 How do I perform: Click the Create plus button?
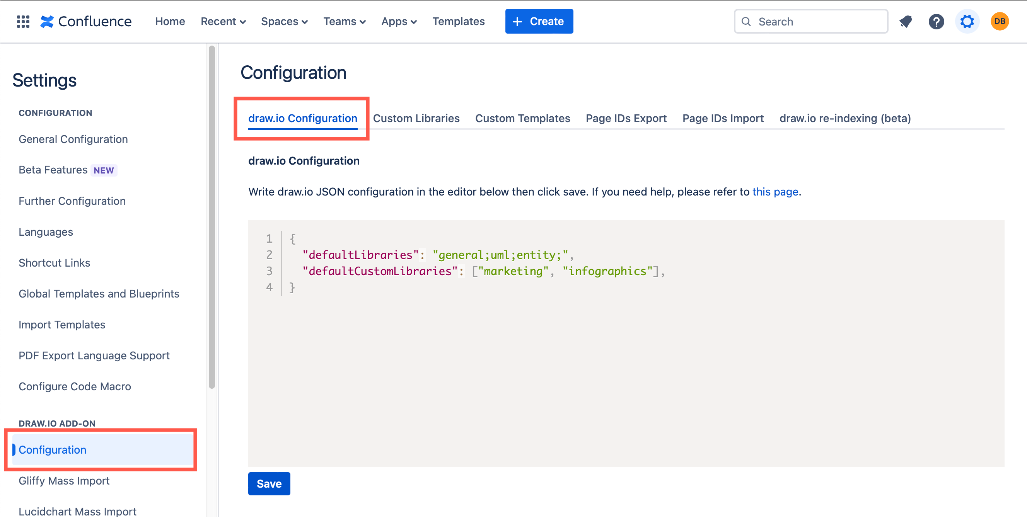[539, 21]
